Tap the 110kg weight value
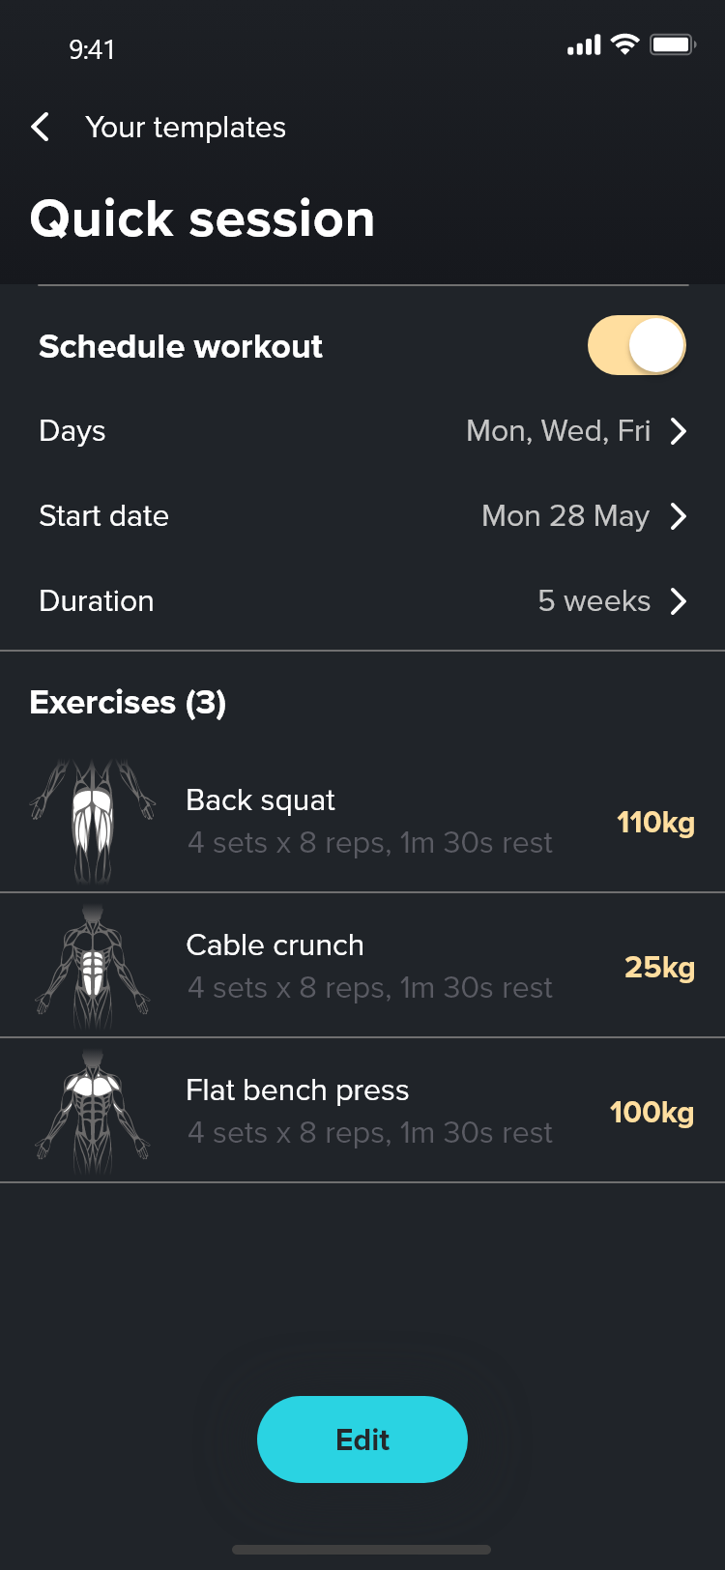Viewport: 725px width, 1570px height. [655, 823]
